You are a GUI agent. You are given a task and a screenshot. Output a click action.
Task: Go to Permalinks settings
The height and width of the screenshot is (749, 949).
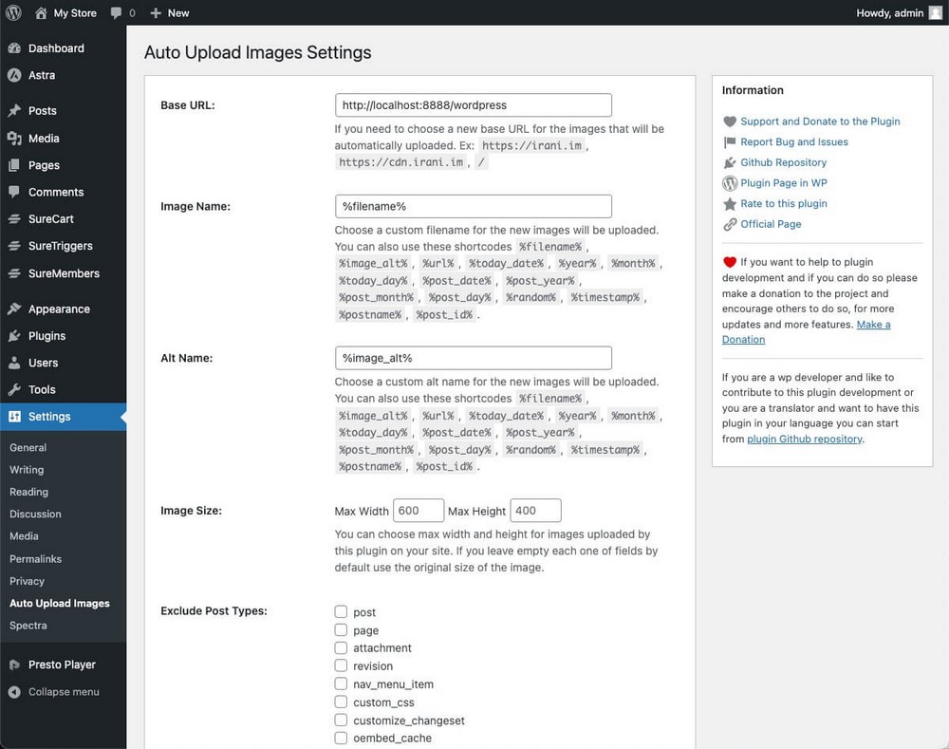(36, 559)
